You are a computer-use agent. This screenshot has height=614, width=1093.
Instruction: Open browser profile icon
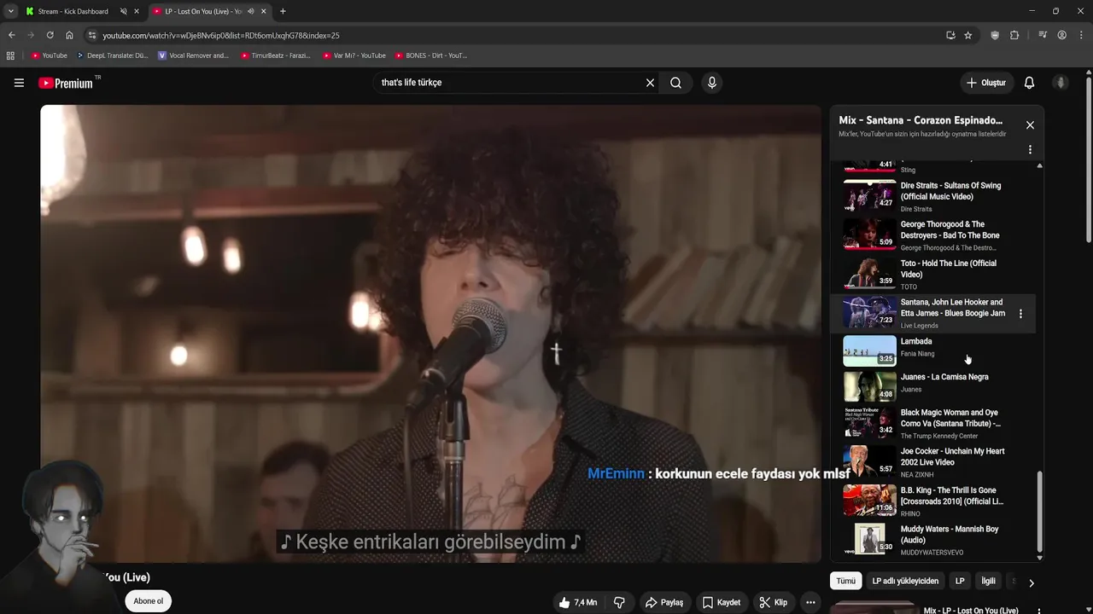1062,35
